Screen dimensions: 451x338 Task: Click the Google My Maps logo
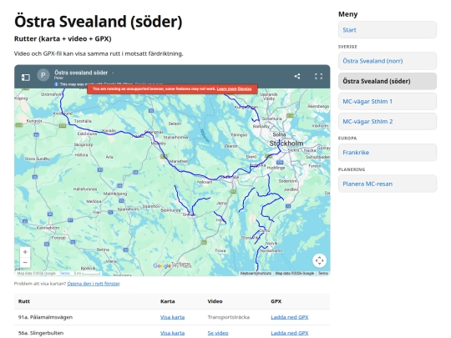172,266
